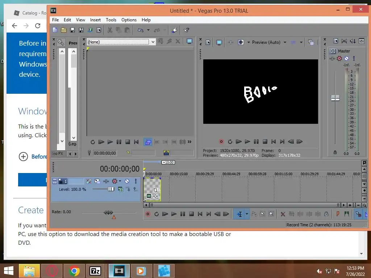The width and height of the screenshot is (371, 278).
Task: Stop playback in the timeline transport
Action: point(191,214)
